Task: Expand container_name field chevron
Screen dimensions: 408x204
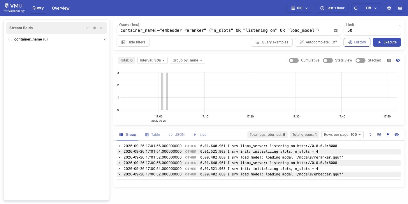Action: coord(105,39)
